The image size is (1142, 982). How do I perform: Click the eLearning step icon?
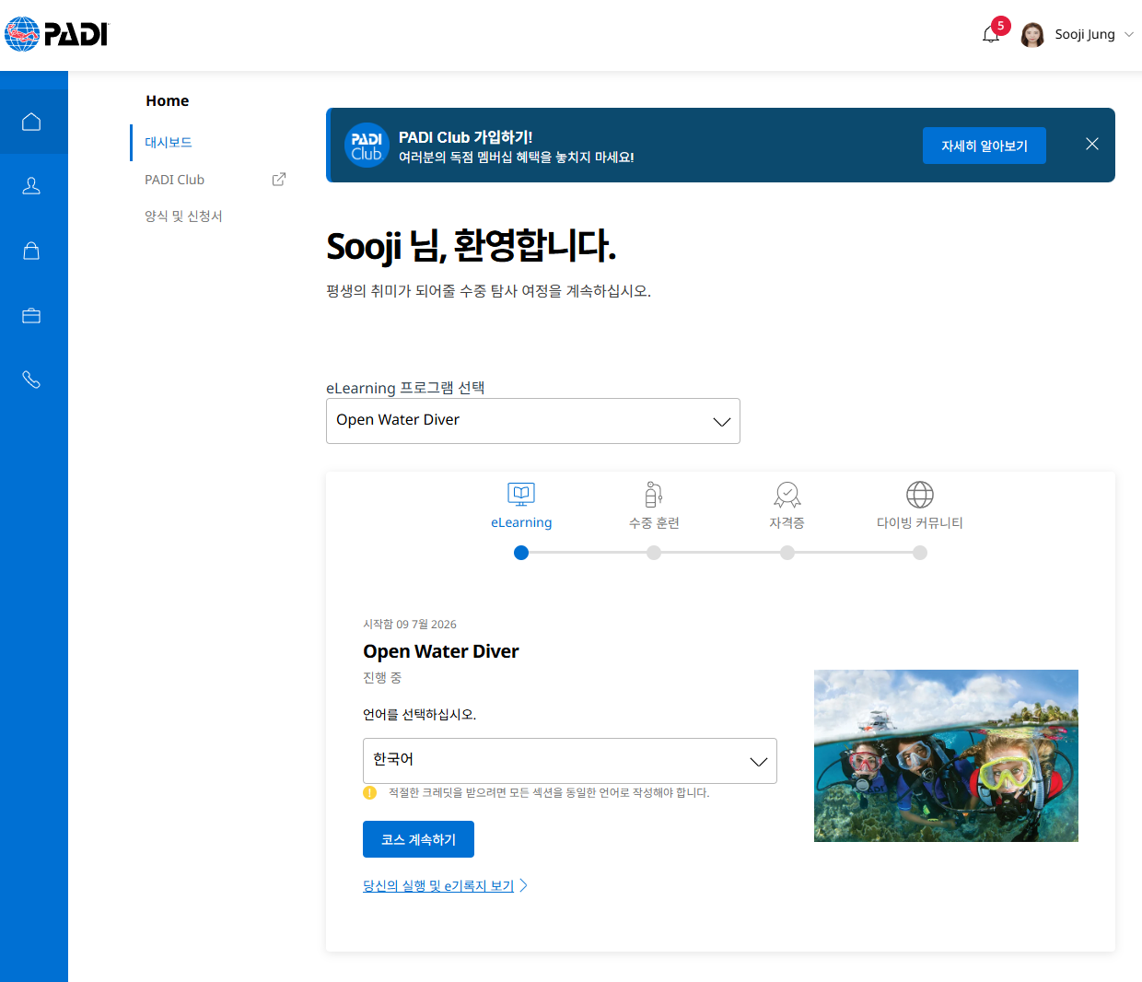pos(521,495)
